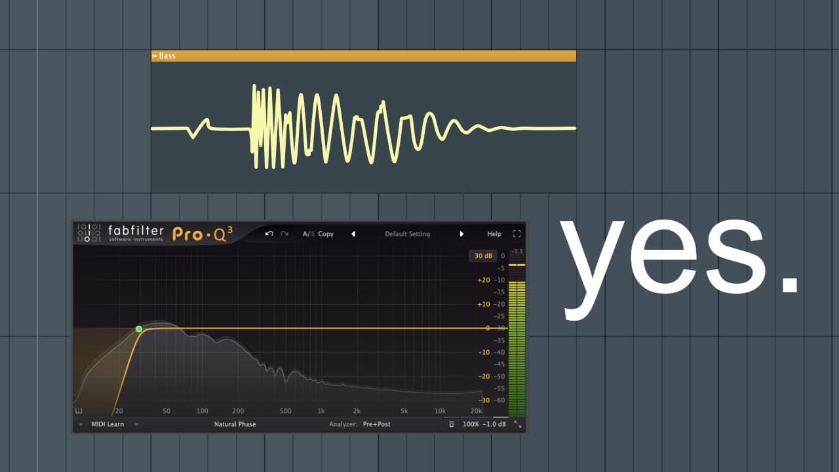Click the Copy button
The height and width of the screenshot is (472, 839).
coord(326,234)
